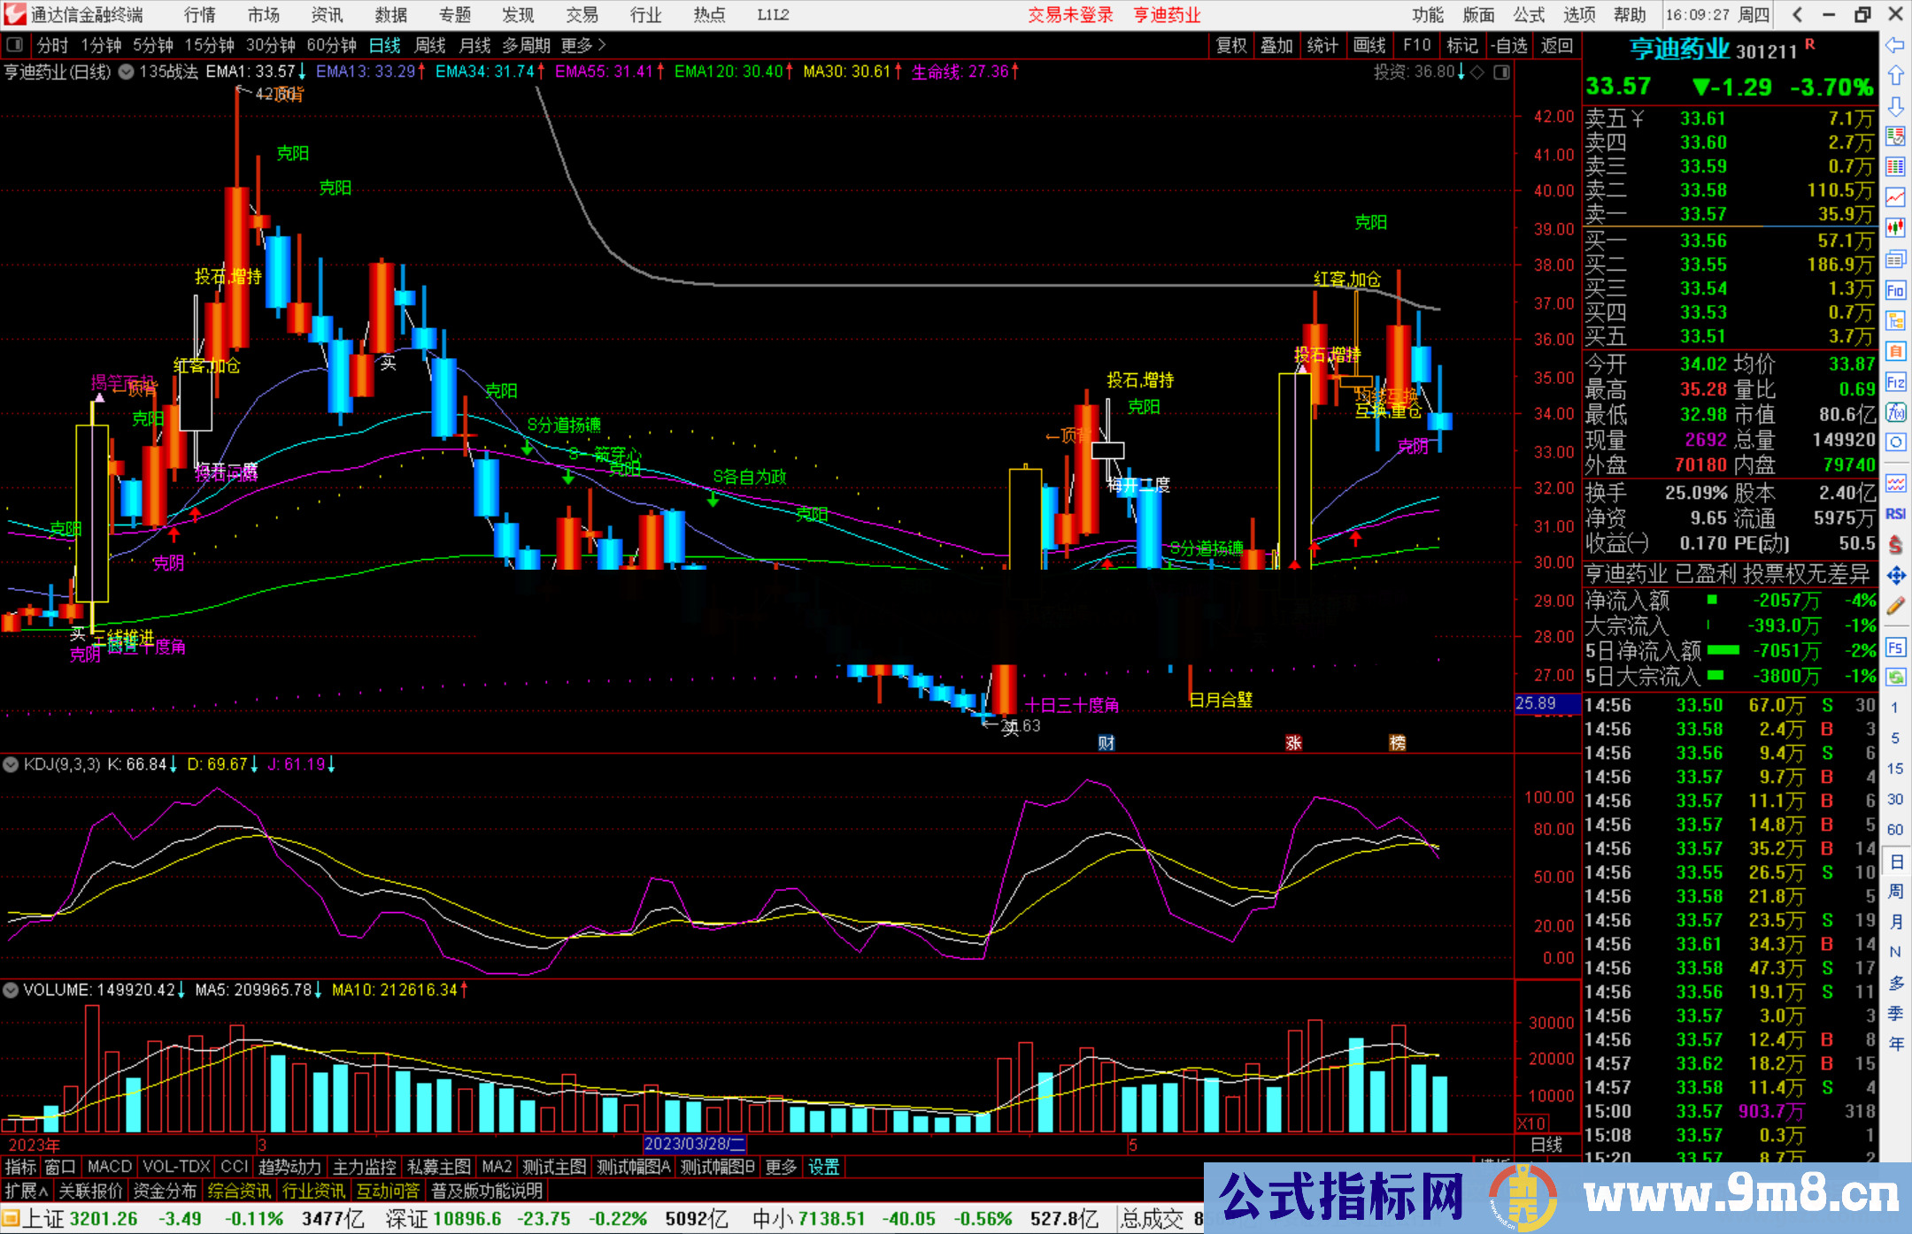Expand the 更多 period options chevron

pos(602,45)
